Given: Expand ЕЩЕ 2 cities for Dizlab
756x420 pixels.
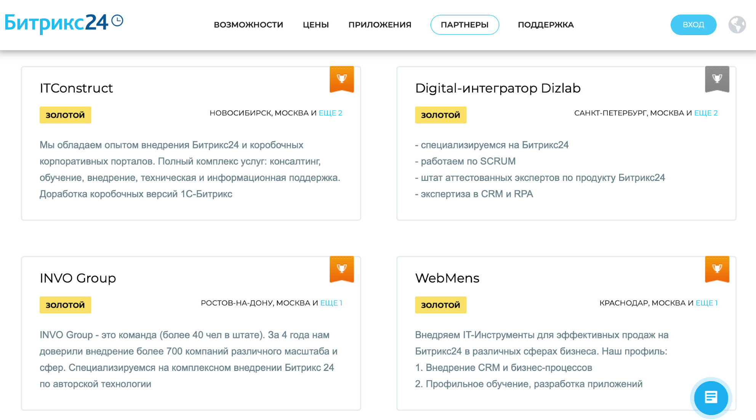Looking at the screenshot, I should coord(706,113).
